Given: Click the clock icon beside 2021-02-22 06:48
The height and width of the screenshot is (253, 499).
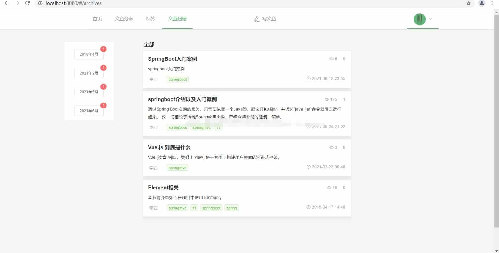Looking at the screenshot, I should pyautogui.click(x=308, y=167).
